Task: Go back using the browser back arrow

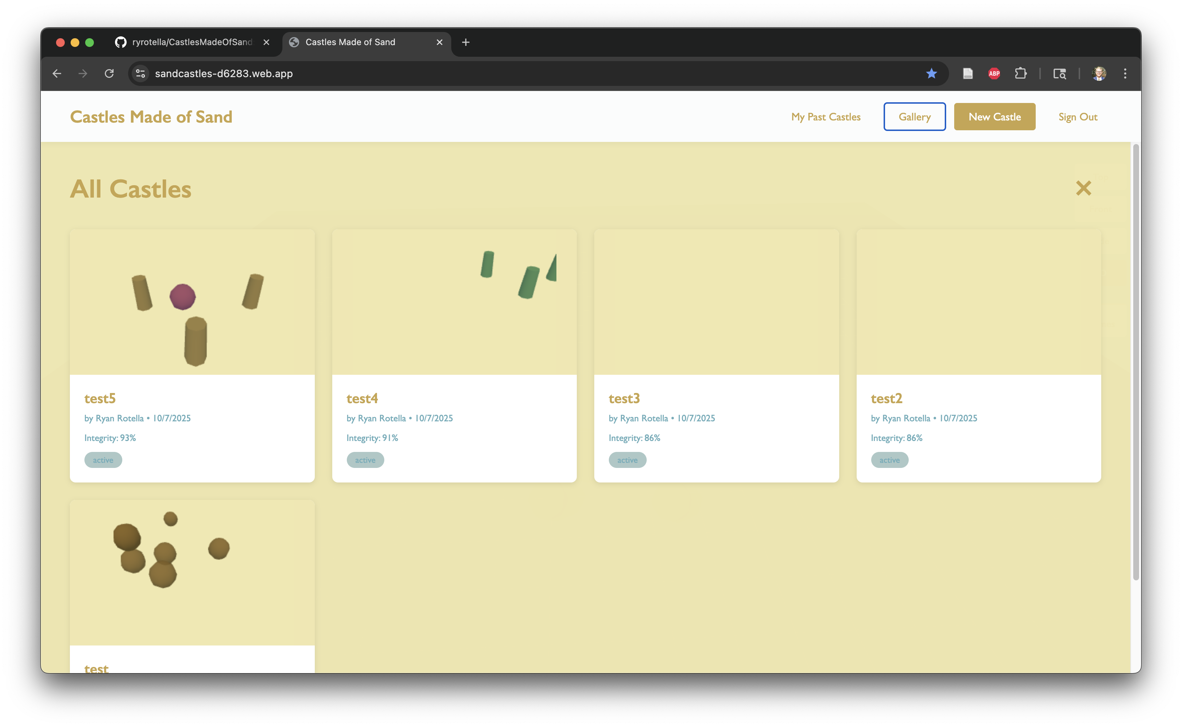Action: click(57, 74)
